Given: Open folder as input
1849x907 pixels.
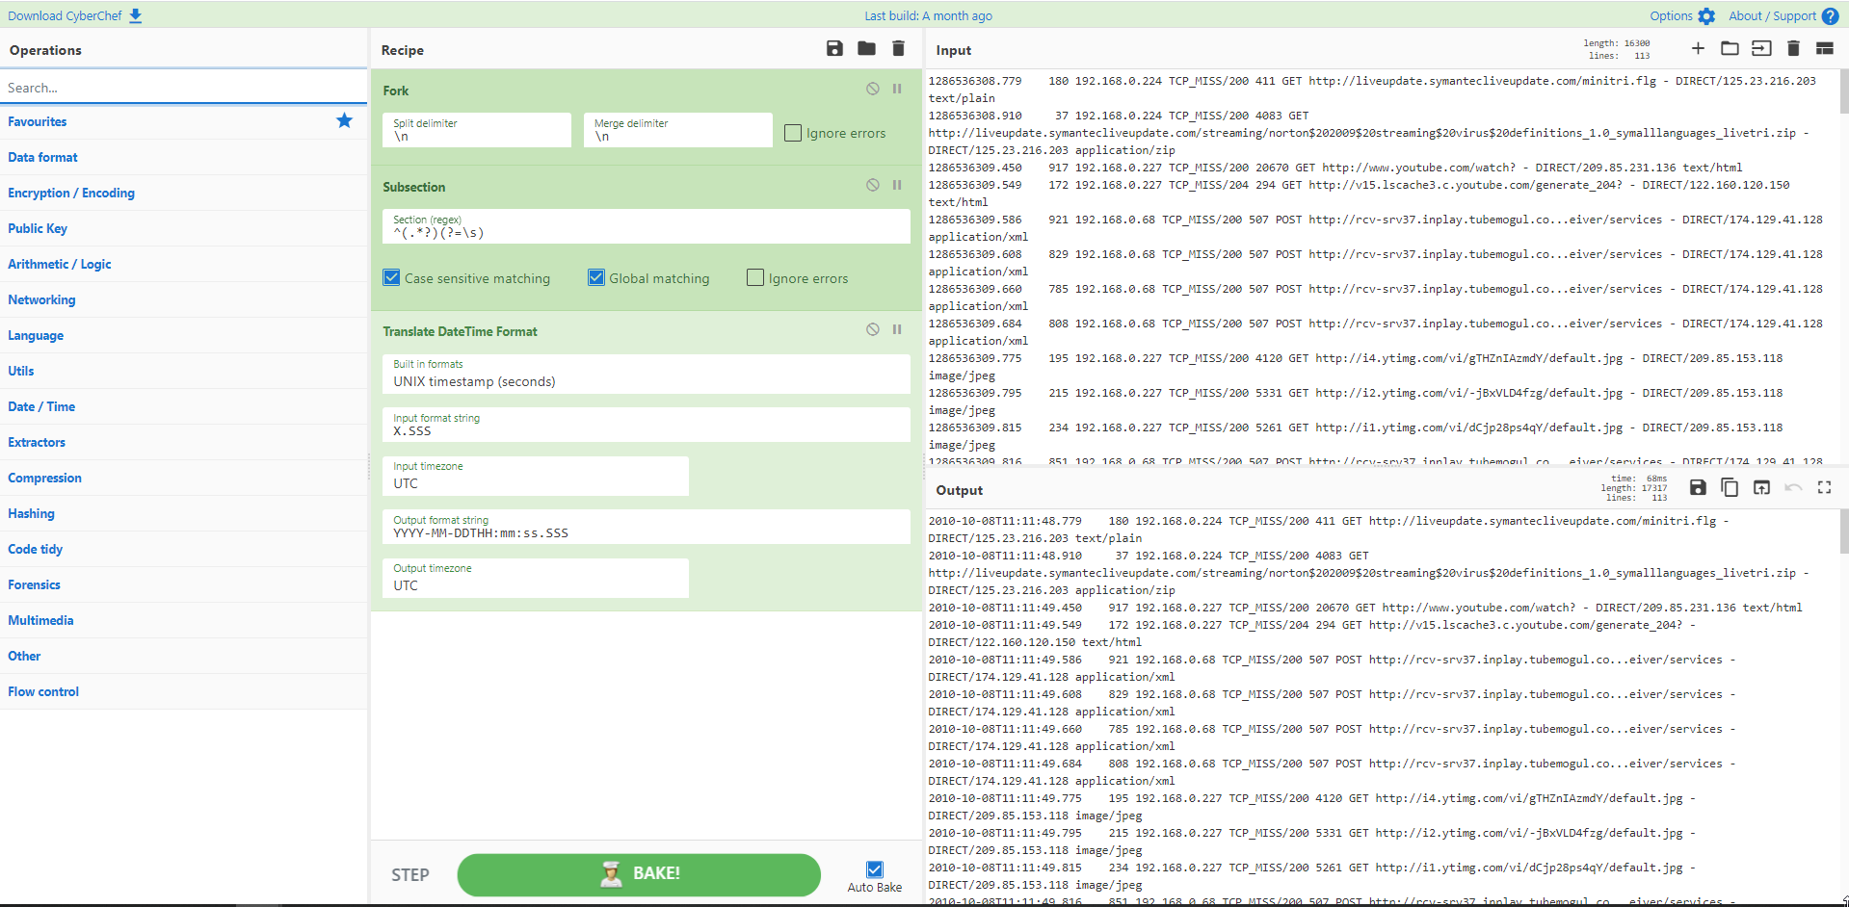Looking at the screenshot, I should tap(1730, 48).
